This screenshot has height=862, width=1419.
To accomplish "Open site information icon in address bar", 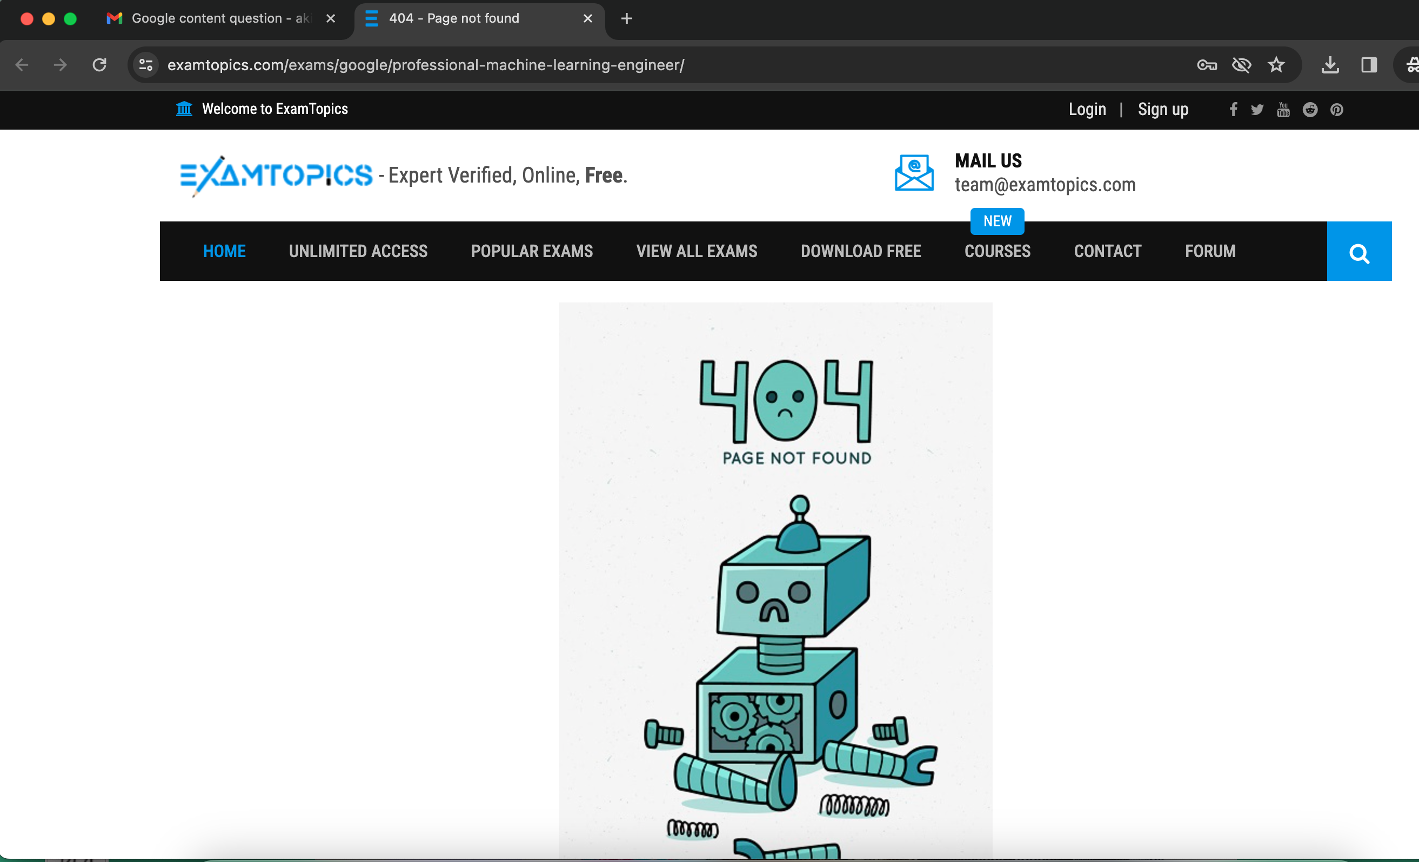I will coord(146,65).
